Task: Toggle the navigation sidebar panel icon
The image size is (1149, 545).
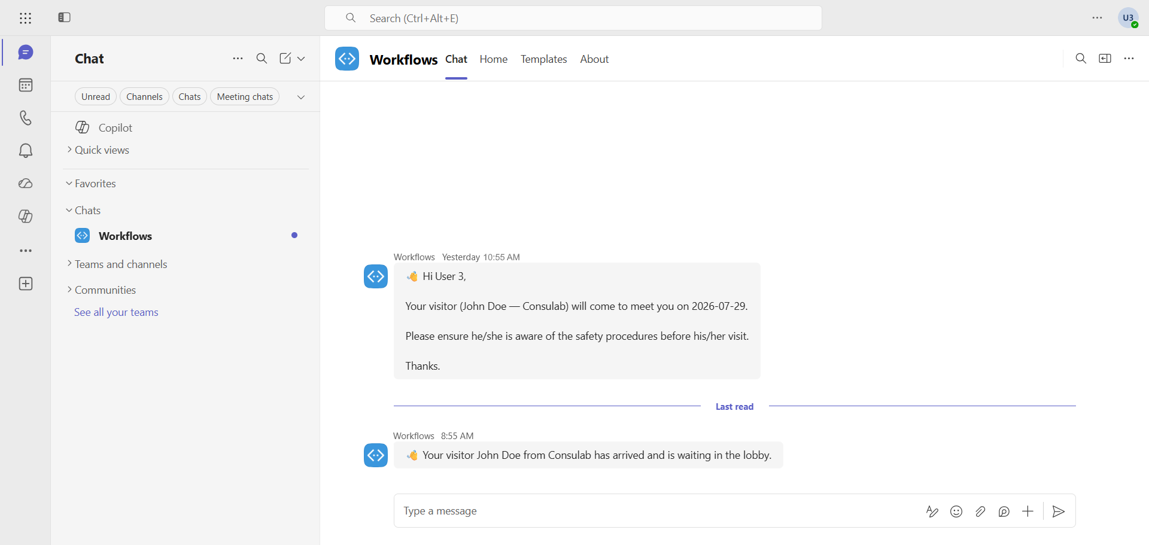Action: point(65,17)
